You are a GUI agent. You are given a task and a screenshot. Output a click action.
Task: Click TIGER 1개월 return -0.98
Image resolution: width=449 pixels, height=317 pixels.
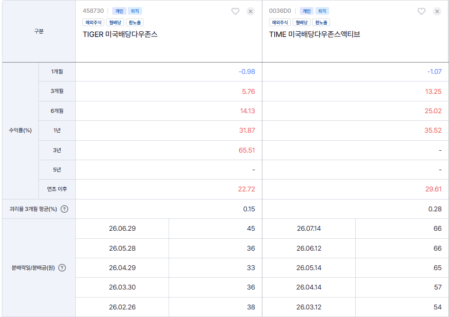(x=247, y=72)
